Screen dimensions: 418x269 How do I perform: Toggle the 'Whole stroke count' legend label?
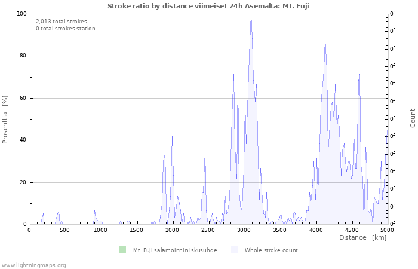271,250
